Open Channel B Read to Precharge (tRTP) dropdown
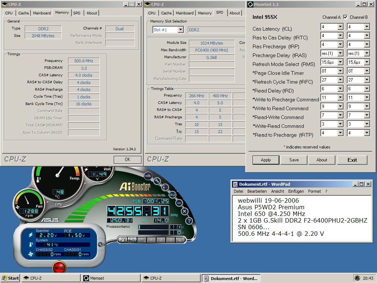The image size is (377, 283). click(367, 133)
